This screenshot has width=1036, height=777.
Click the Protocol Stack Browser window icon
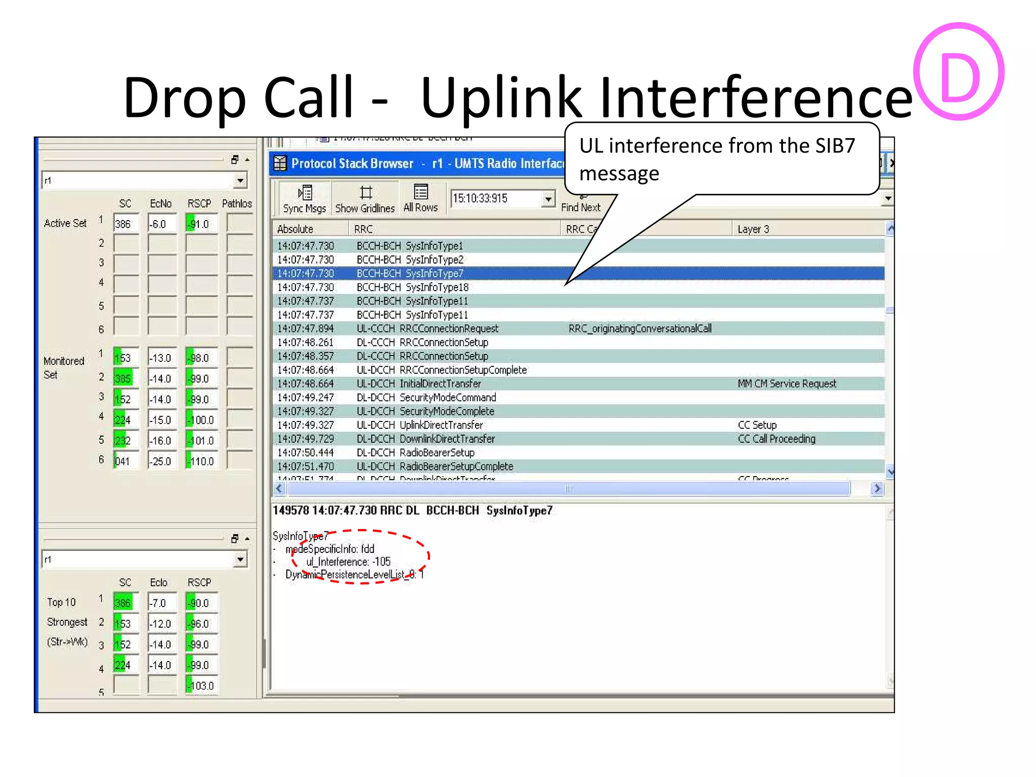tap(280, 163)
